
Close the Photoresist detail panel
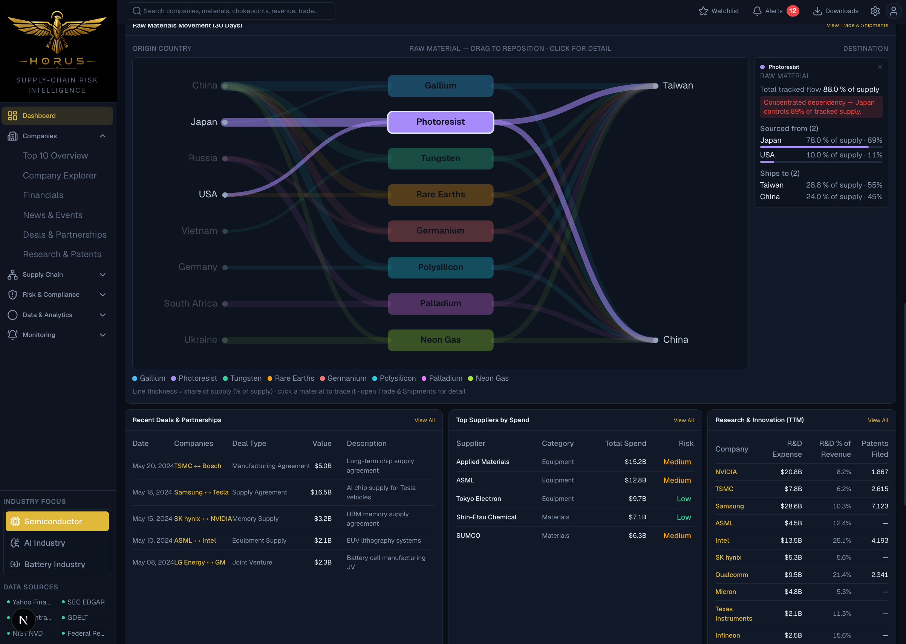[880, 67]
